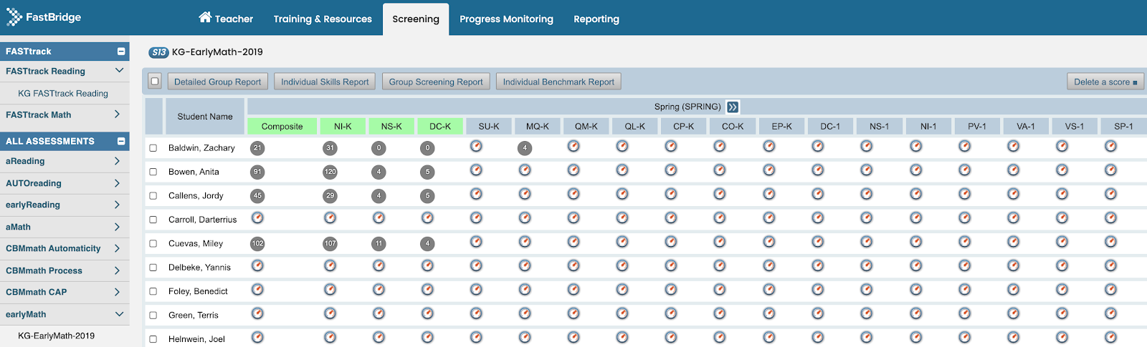Screen dimensions: 1147x347
Task: Expand the CBMmath Process item
Action: (117, 270)
